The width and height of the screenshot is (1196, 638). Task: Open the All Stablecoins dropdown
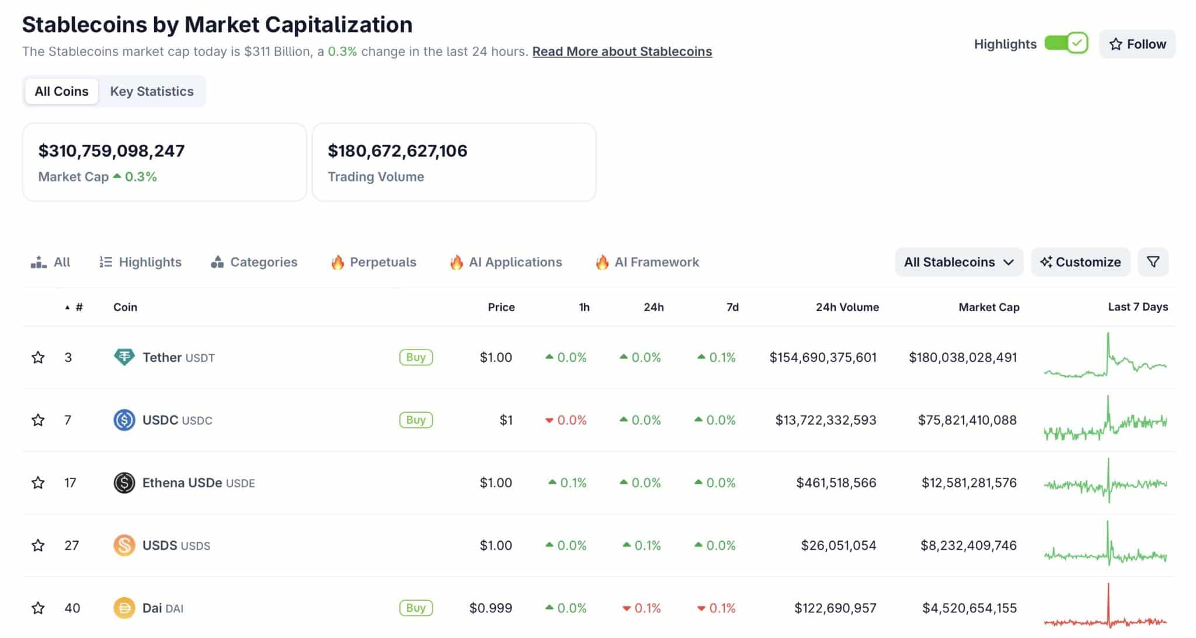(958, 262)
